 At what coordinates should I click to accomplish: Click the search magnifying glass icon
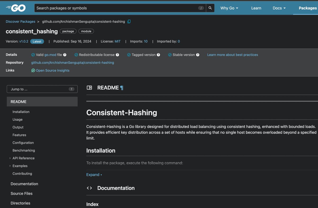click(x=210, y=8)
